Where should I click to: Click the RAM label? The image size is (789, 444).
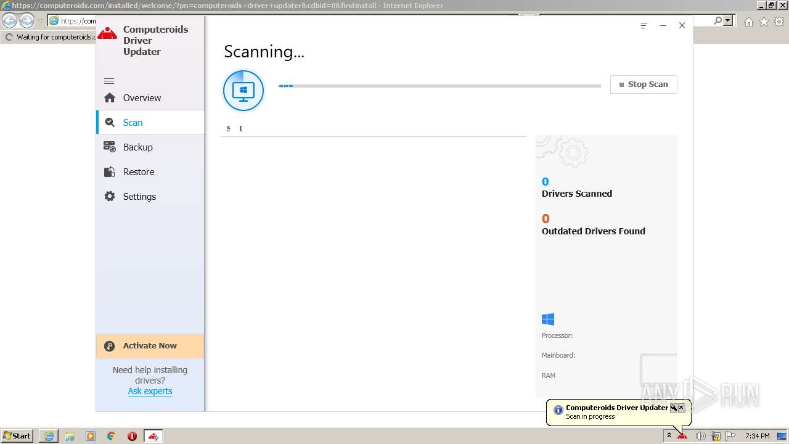pos(549,376)
